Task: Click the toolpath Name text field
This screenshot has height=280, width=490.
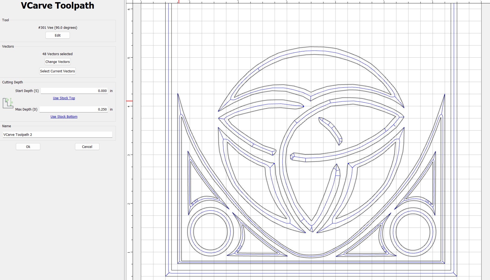Action: pos(58,134)
